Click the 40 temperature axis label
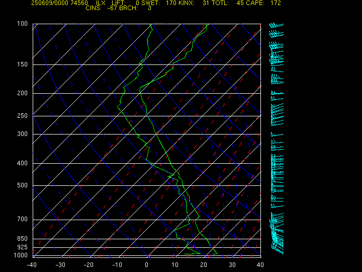The image size is (362, 272). [x=260, y=265]
